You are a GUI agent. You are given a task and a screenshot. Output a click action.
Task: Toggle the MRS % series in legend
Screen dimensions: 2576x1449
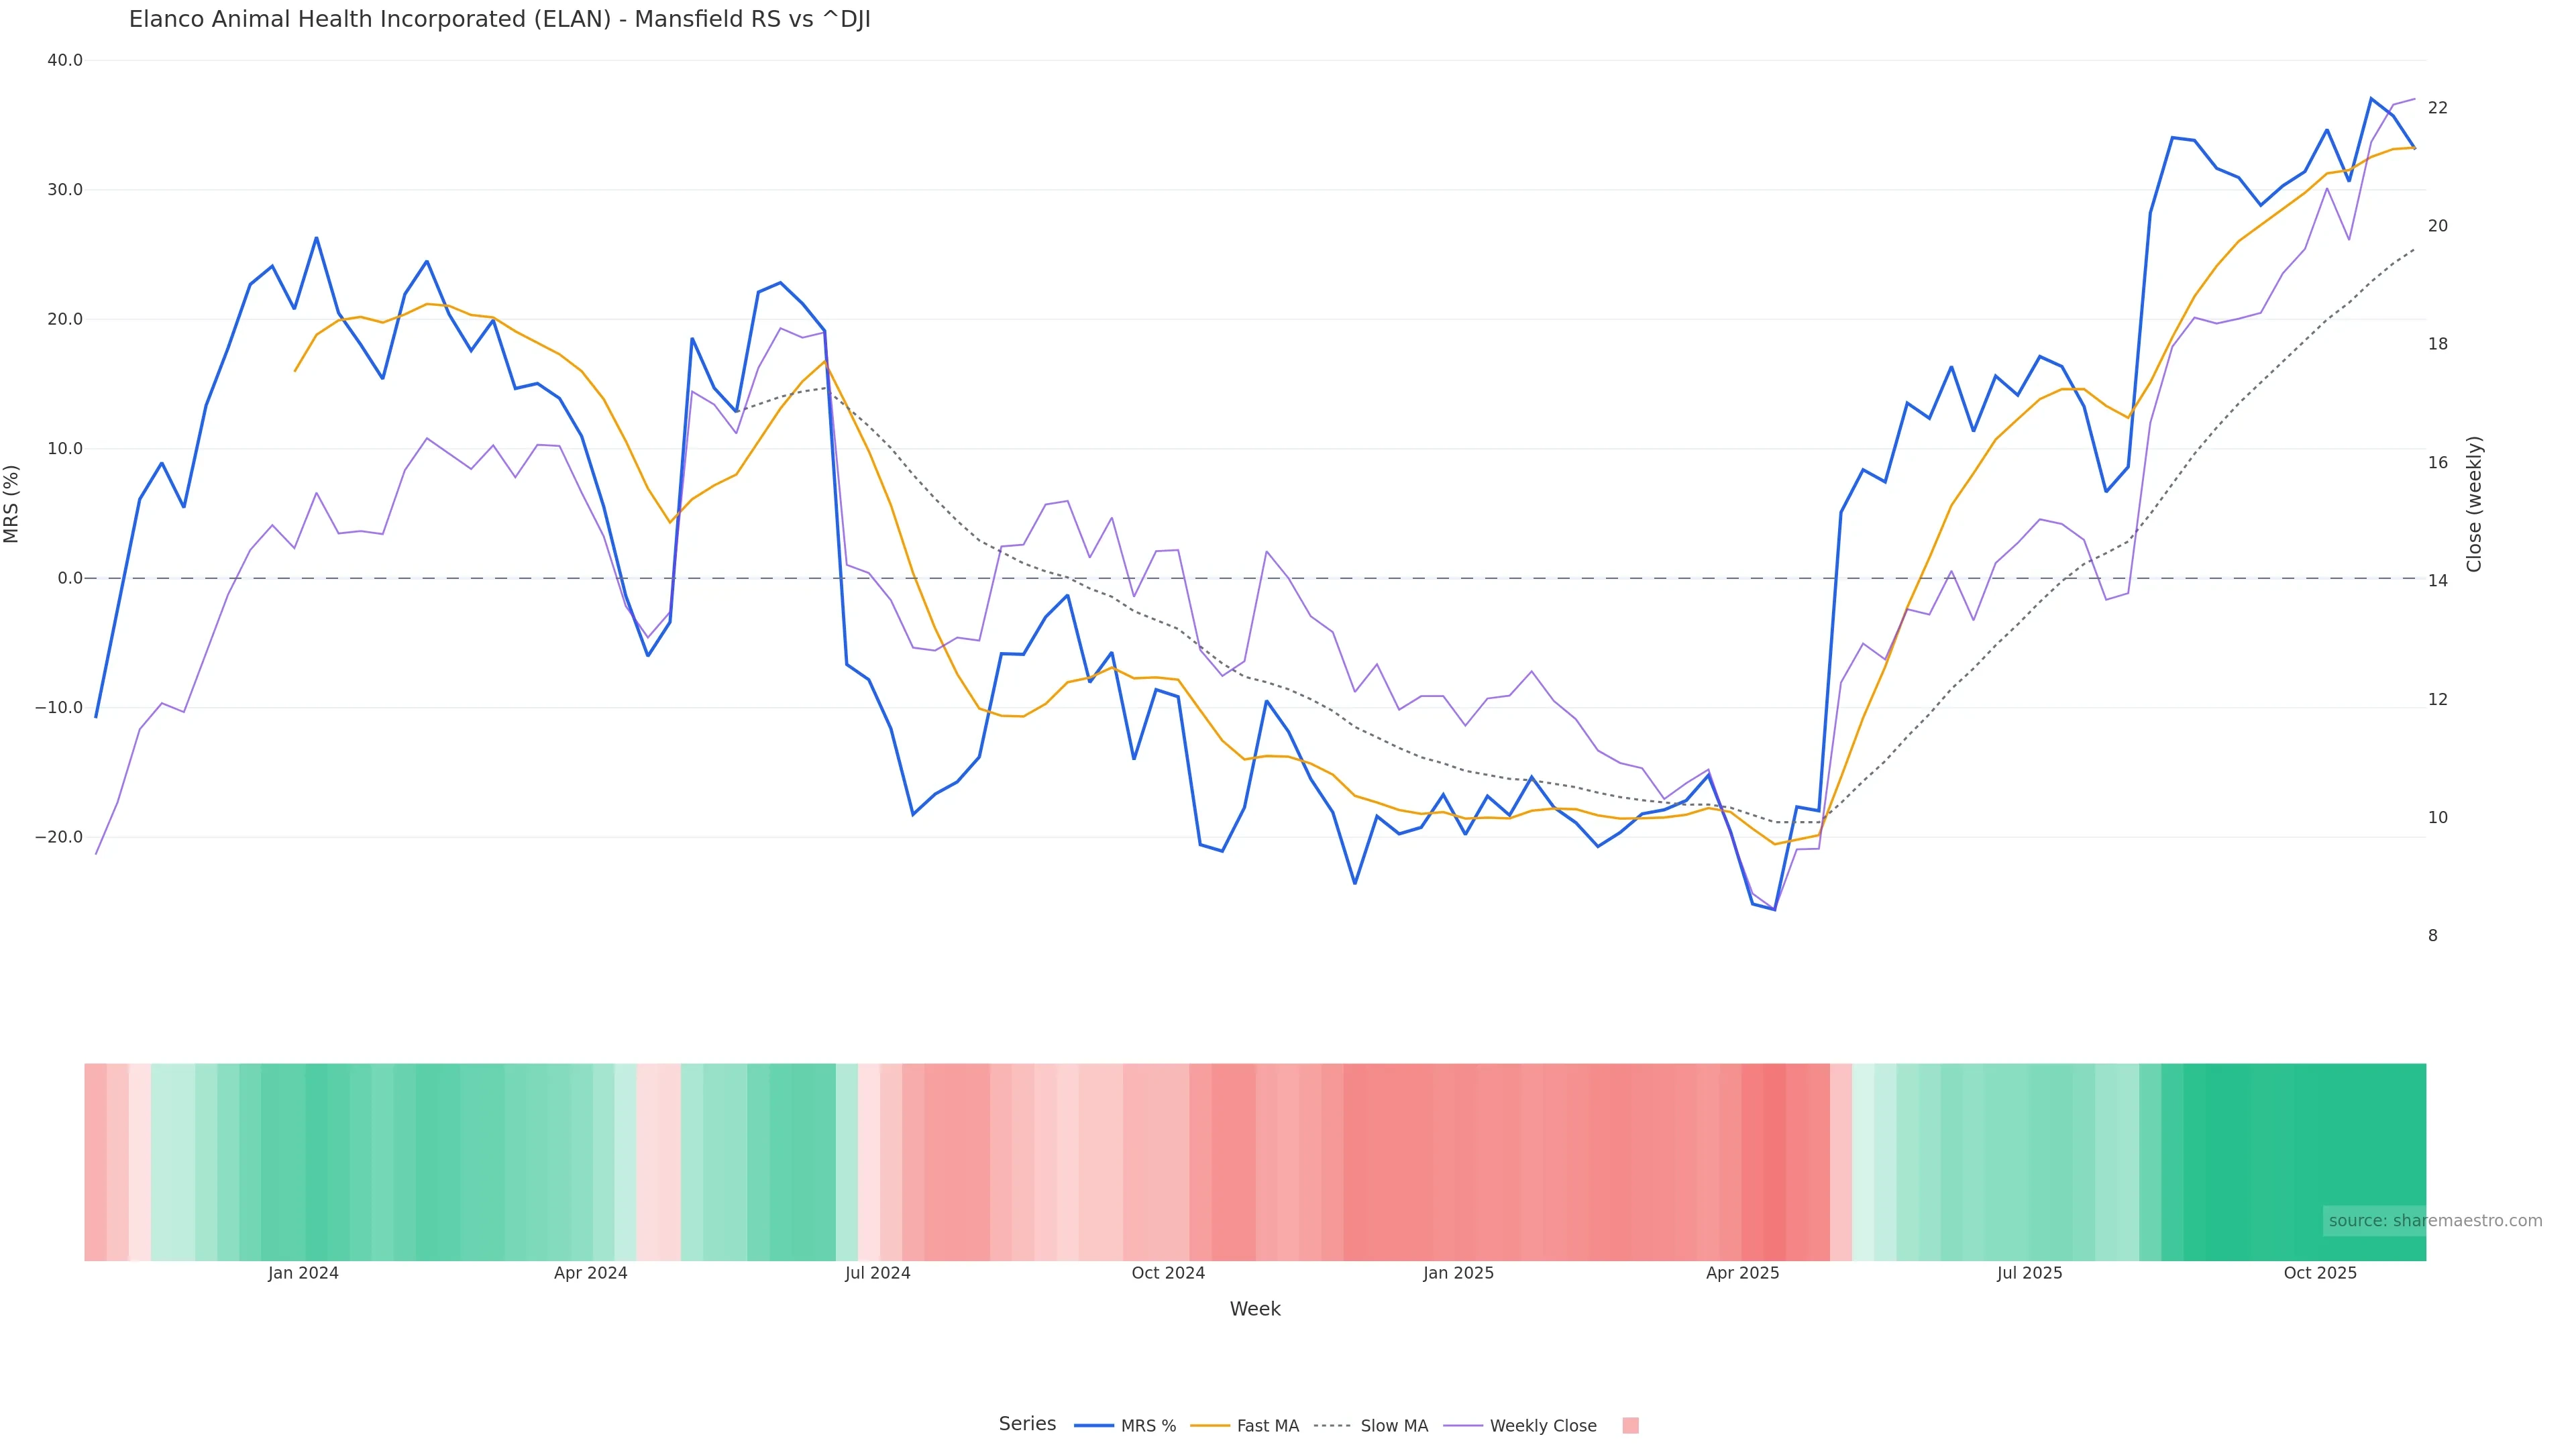[x=1147, y=1426]
